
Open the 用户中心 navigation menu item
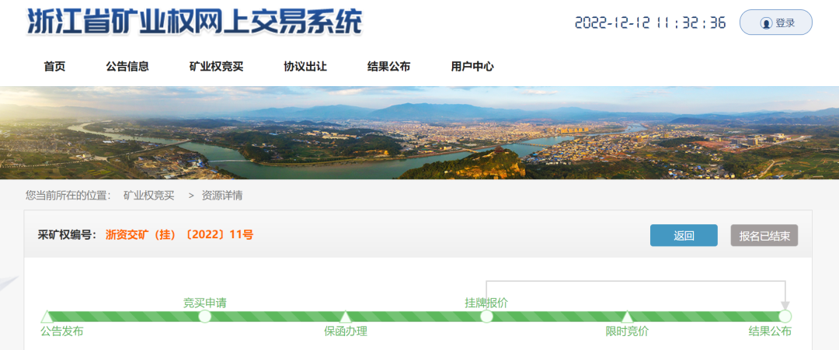point(472,67)
